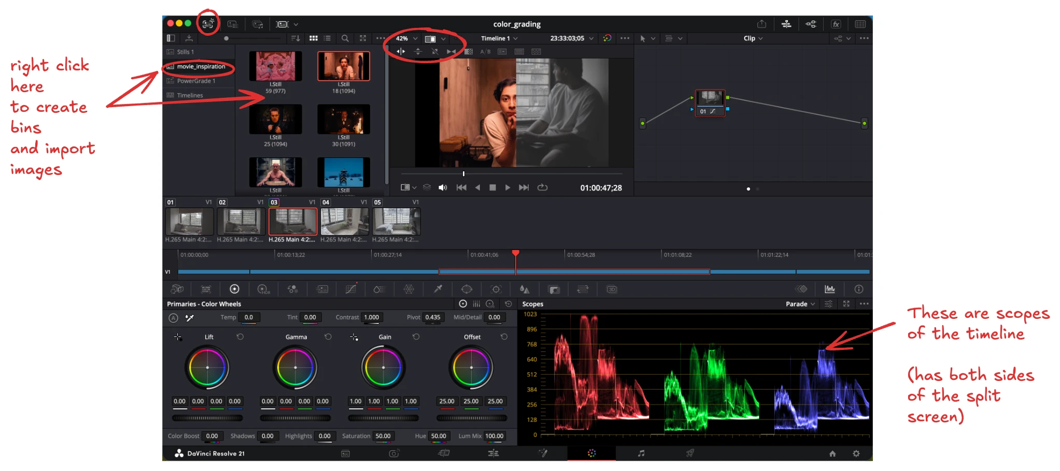
Task: Open the Motion Effects palette icon
Action: coord(322,289)
